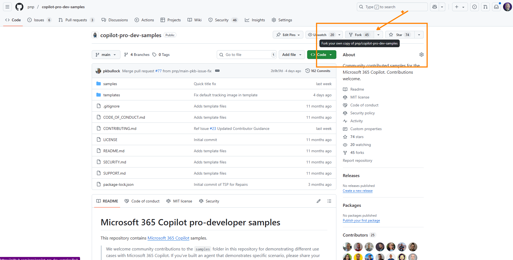Open the Wiki tab
Screen dimensions: 513x260
195,20
